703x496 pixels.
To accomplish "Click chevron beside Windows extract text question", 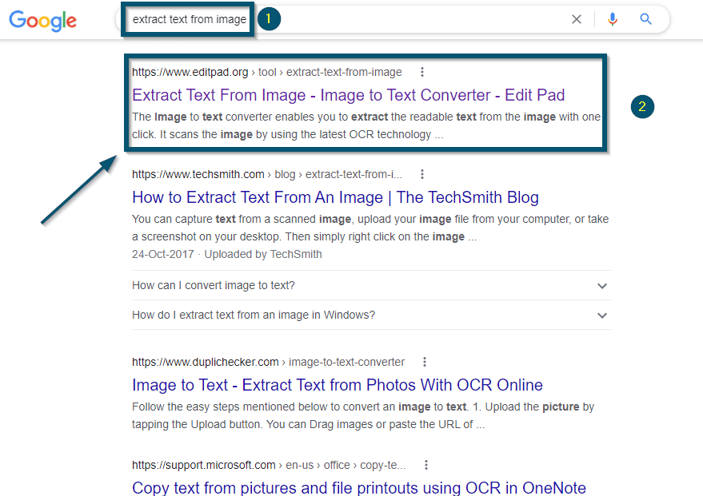I will pyautogui.click(x=602, y=315).
